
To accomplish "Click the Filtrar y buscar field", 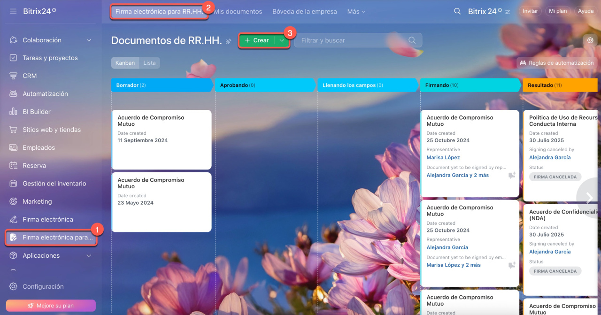I will 352,40.
